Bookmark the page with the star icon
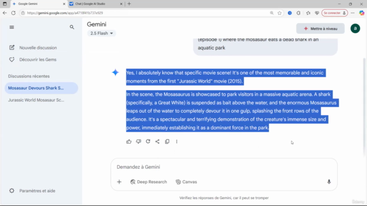The height and width of the screenshot is (206, 367). click(279, 13)
